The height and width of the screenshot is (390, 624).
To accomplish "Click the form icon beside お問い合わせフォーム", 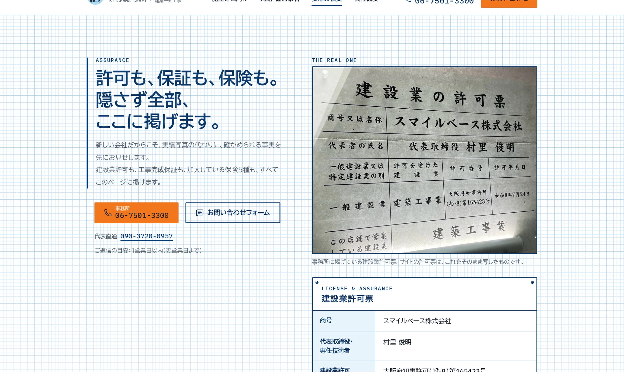I will pos(200,213).
